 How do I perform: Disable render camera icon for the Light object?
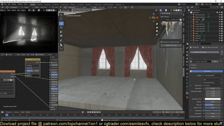coord(222,34)
